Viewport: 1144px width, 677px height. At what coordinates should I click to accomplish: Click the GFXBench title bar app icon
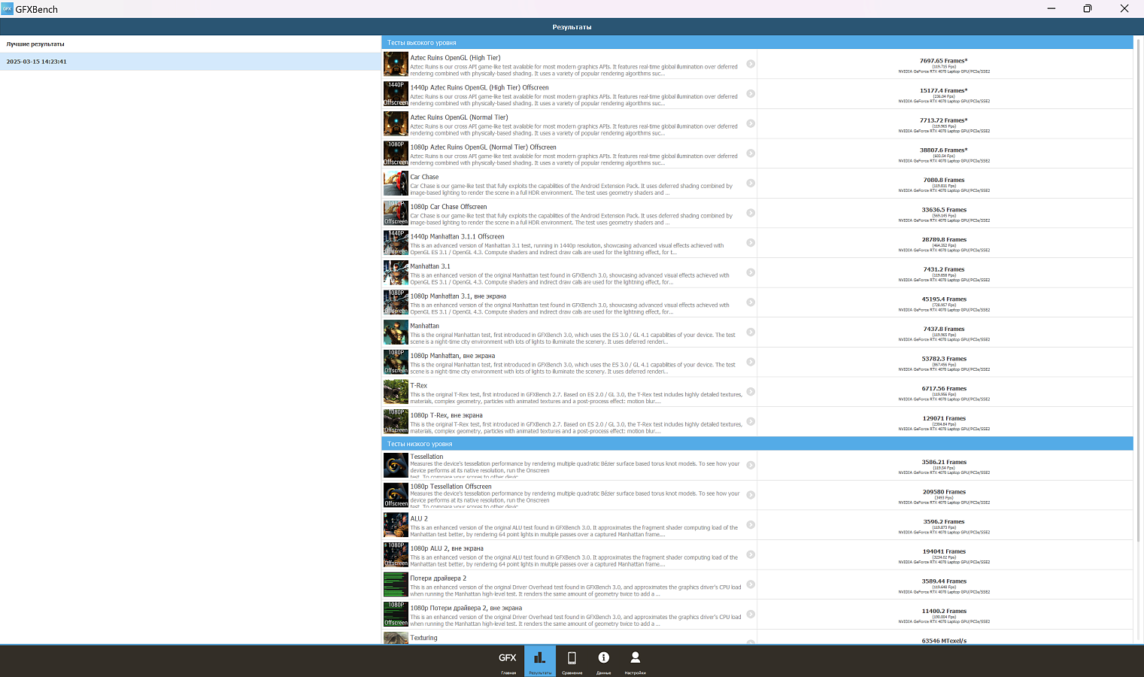coord(7,8)
